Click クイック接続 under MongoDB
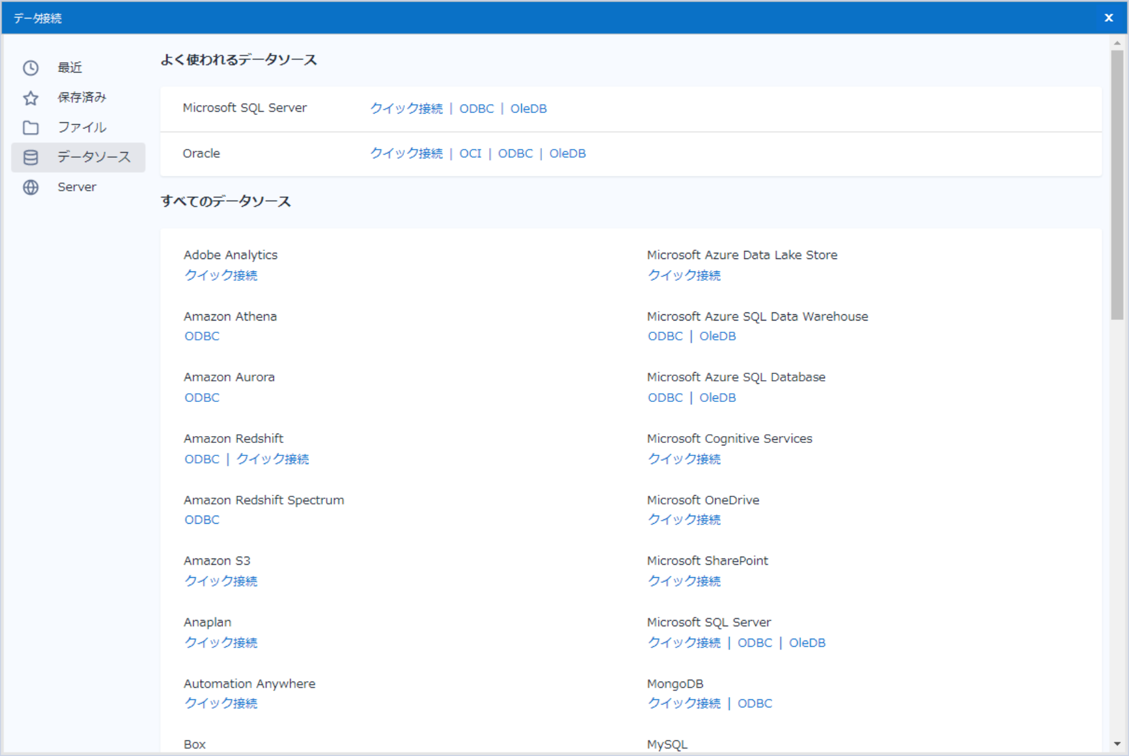Viewport: 1129px width, 756px height. click(684, 703)
